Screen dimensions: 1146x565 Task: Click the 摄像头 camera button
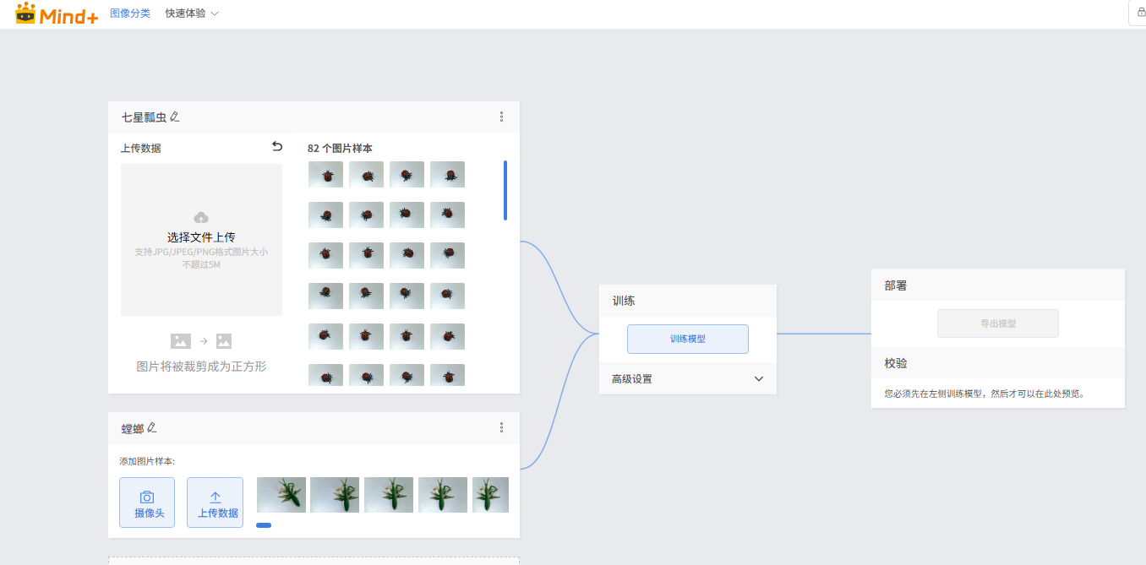(x=147, y=503)
